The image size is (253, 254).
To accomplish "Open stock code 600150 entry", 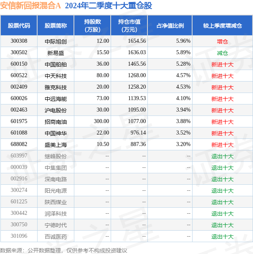I will [x=19, y=64].
